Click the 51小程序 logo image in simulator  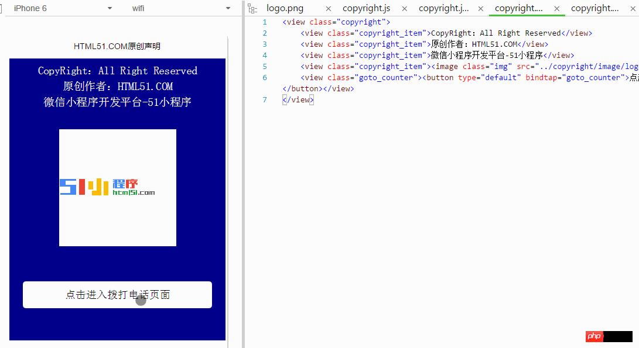pyautogui.click(x=117, y=187)
